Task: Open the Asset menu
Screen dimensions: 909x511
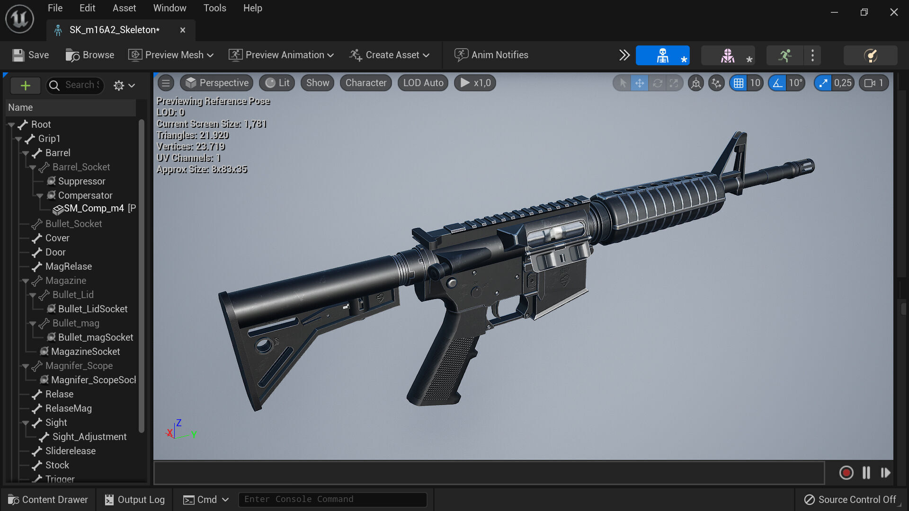Action: coord(124,8)
